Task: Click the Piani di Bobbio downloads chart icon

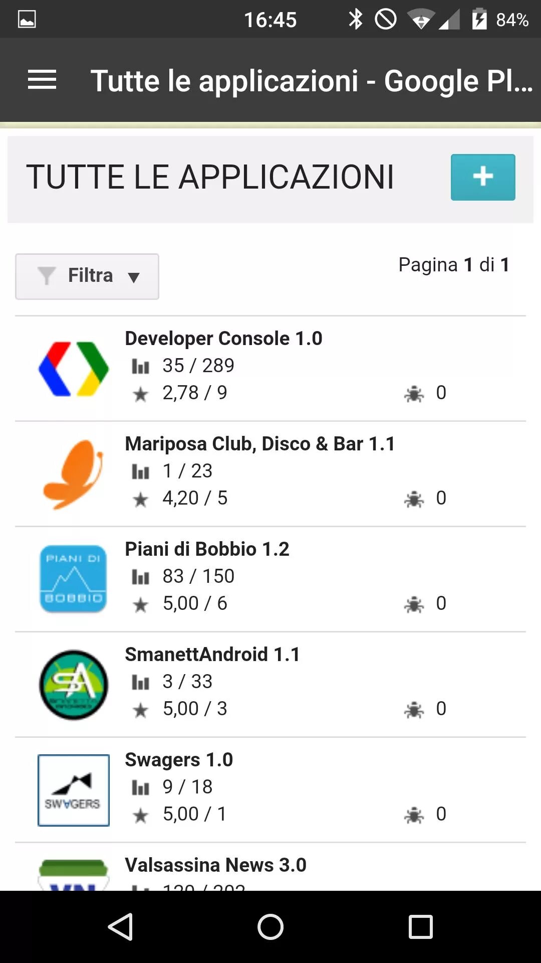Action: pyautogui.click(x=141, y=577)
